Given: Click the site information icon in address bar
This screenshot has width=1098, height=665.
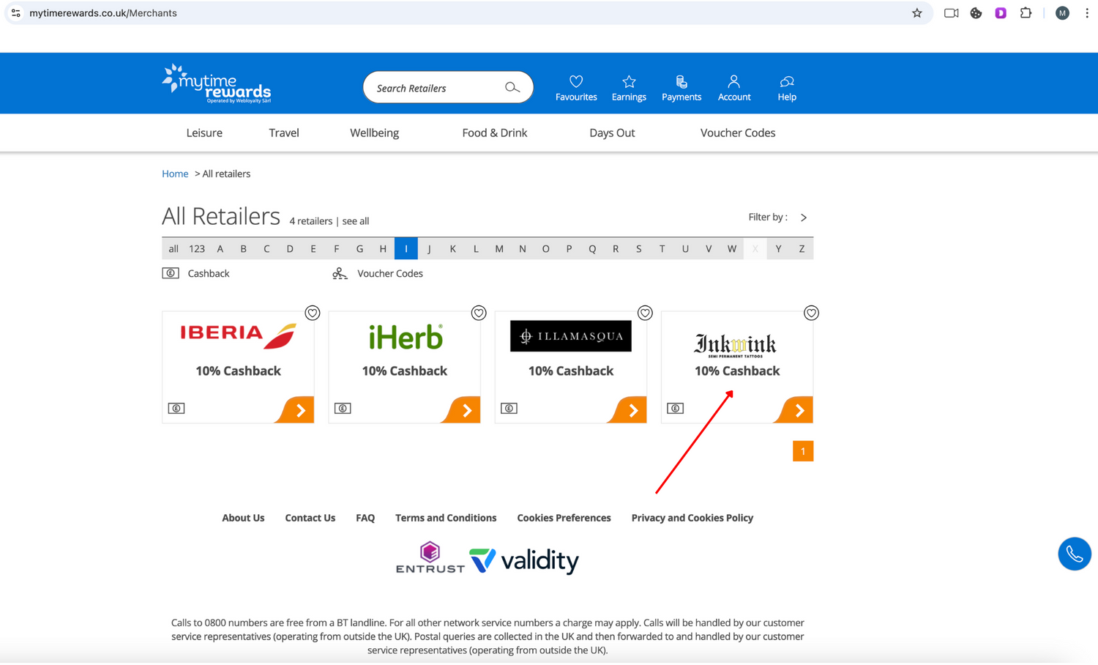Looking at the screenshot, I should coord(15,13).
